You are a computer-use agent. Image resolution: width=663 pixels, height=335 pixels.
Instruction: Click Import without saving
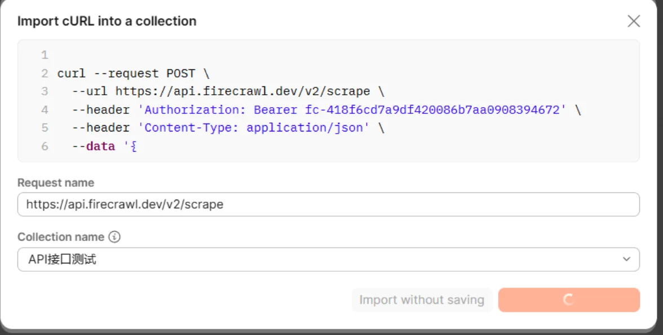422,300
